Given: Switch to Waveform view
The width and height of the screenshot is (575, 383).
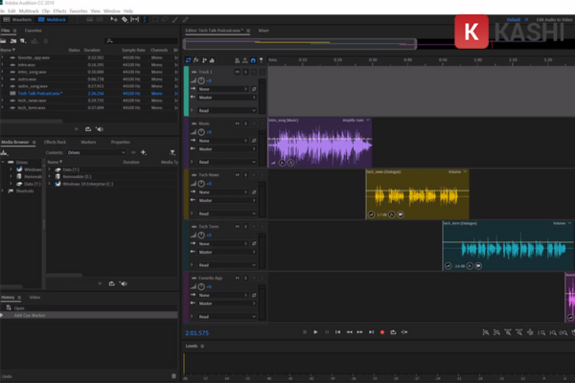Looking at the screenshot, I should coord(17,19).
